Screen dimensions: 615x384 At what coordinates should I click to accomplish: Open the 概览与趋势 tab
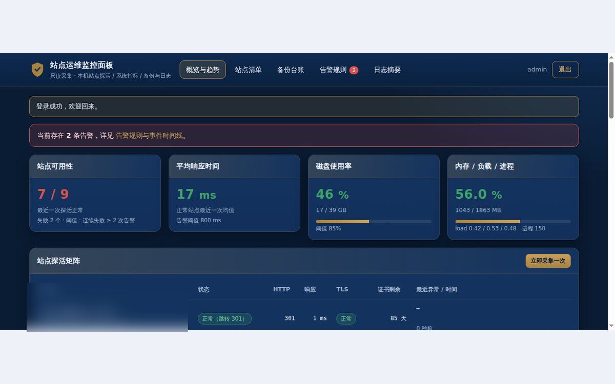202,70
